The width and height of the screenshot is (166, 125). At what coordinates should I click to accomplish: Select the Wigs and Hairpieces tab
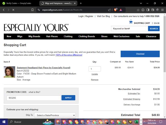(58, 3)
